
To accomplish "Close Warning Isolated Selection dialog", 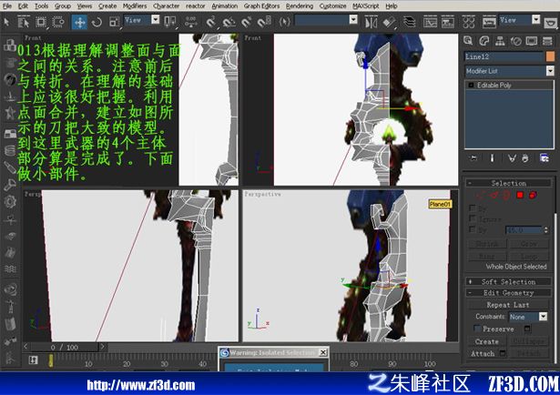I will point(323,352).
